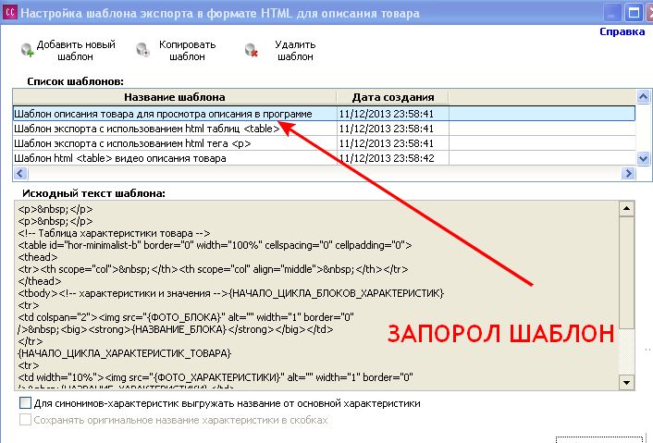Open the 'Справка' help link
The height and width of the screenshot is (443, 653).
point(622,31)
